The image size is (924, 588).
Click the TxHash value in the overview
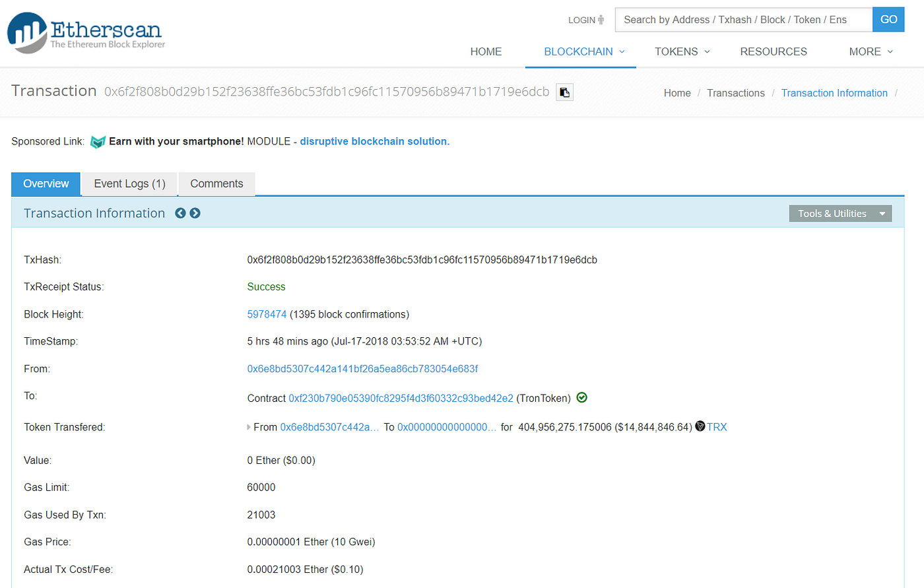(x=422, y=260)
